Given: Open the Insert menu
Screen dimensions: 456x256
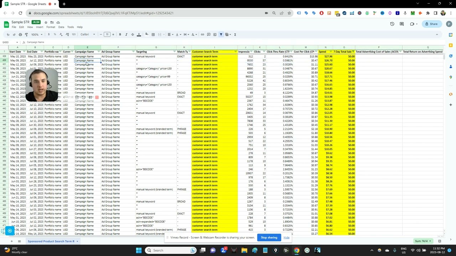Looking at the screenshot, I should tap(40, 27).
